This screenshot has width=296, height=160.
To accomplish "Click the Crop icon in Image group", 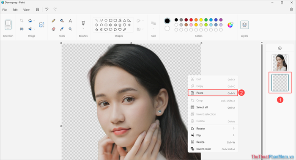I will (22, 21).
